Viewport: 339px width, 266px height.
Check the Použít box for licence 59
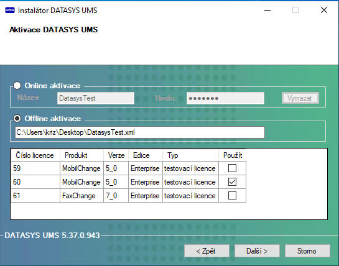click(x=232, y=168)
